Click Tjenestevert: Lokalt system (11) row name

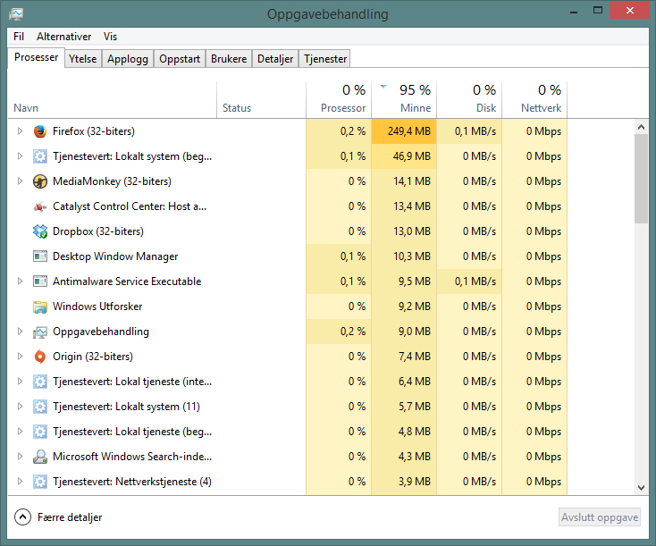[x=126, y=407]
